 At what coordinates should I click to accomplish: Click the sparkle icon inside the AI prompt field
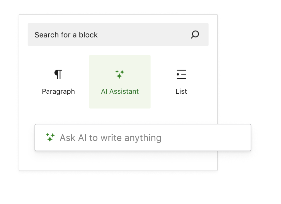coord(50,138)
